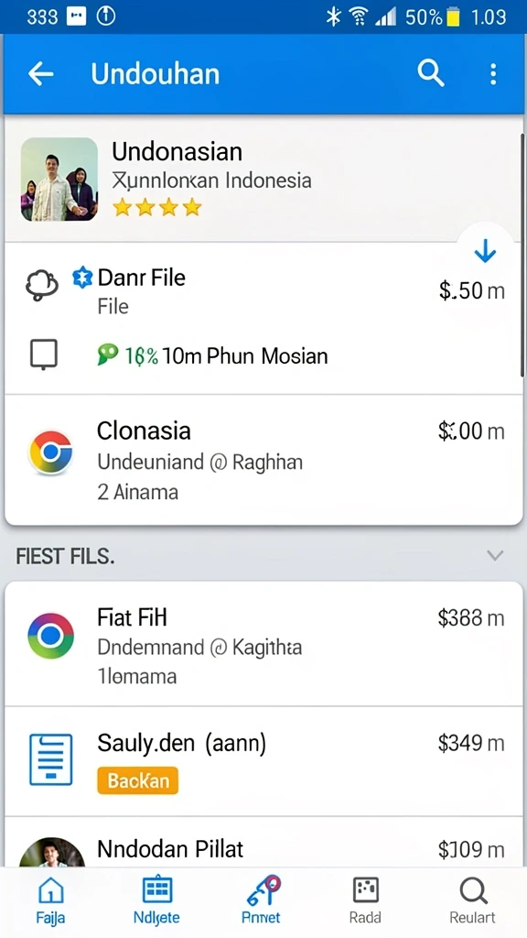This screenshot has width=527, height=938.
Task: Open search with the magnifier icon
Action: pos(430,73)
